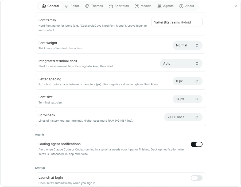
Task: Click the Font family text field
Action: click(177, 22)
